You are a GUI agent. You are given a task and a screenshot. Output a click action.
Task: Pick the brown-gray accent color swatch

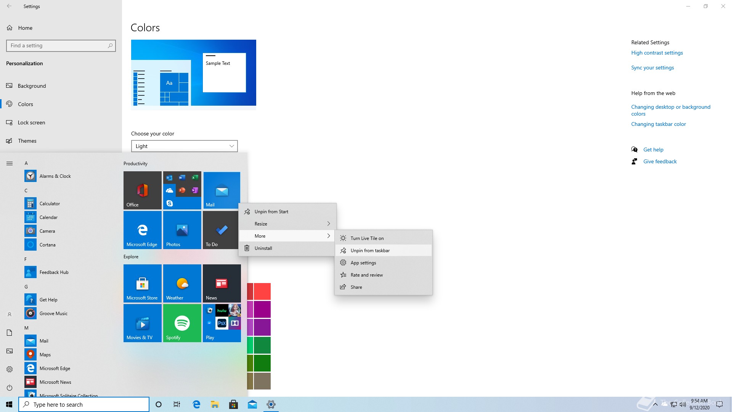click(262, 381)
